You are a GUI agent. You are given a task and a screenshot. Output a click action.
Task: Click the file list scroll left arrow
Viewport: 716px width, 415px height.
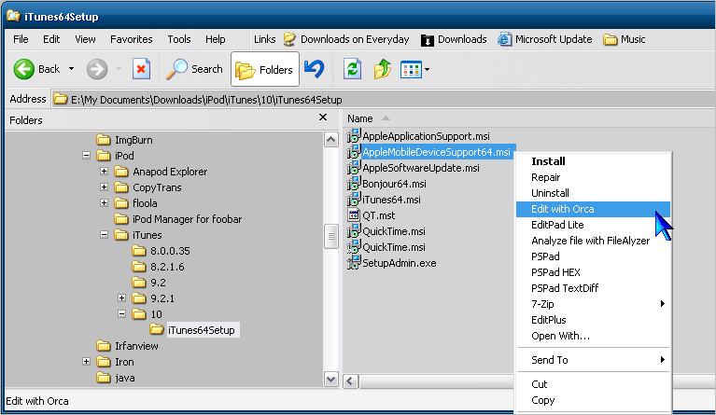pyautogui.click(x=351, y=380)
